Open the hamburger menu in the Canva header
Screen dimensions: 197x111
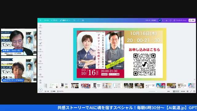click(x=40, y=20)
